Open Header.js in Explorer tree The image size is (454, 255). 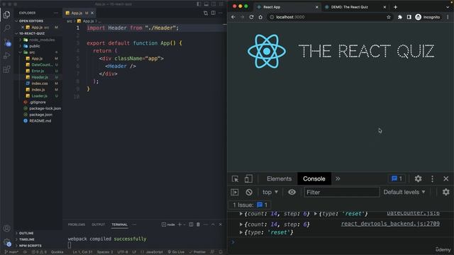(x=40, y=77)
